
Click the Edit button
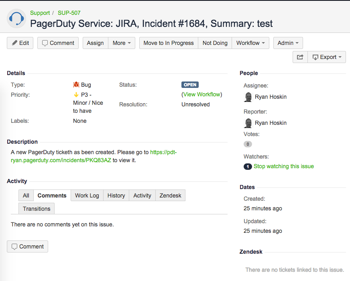(x=20, y=43)
